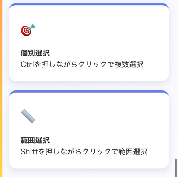Click blue top border of 範囲選択 card
Image resolution: width=178 pixels, height=177 pixels.
click(89, 91)
